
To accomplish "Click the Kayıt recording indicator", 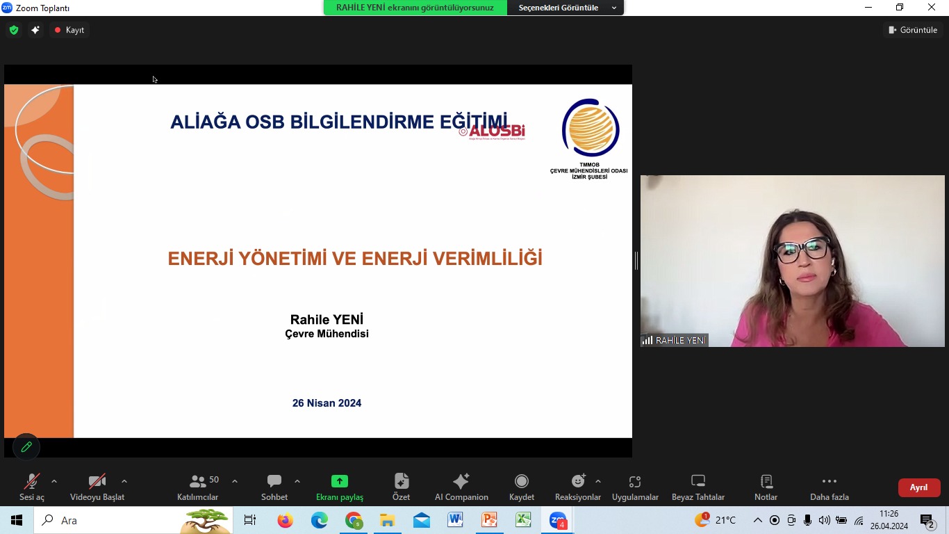I will pyautogui.click(x=69, y=30).
